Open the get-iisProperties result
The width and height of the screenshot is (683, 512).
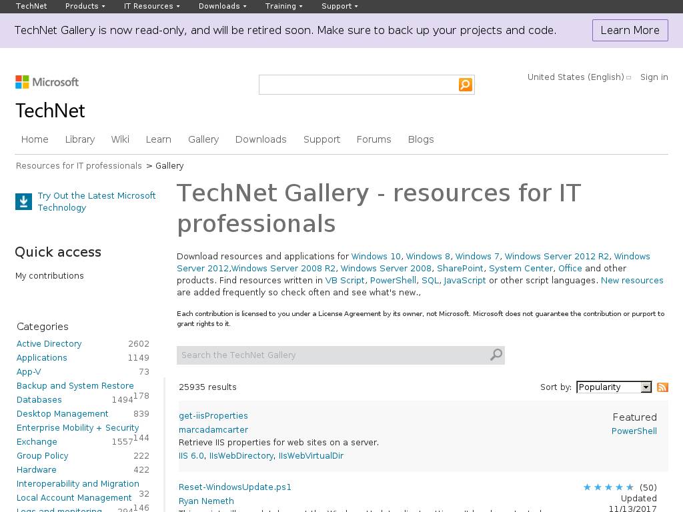[x=213, y=416]
